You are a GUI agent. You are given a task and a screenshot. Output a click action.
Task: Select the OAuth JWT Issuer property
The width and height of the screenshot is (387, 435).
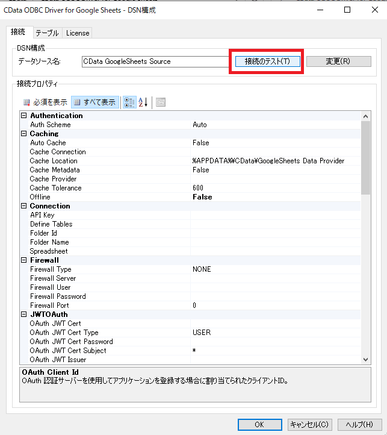[x=194, y=360]
